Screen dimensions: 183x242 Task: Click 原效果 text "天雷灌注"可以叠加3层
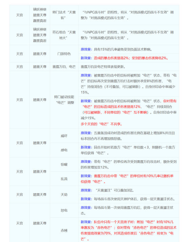click(x=107, y=190)
